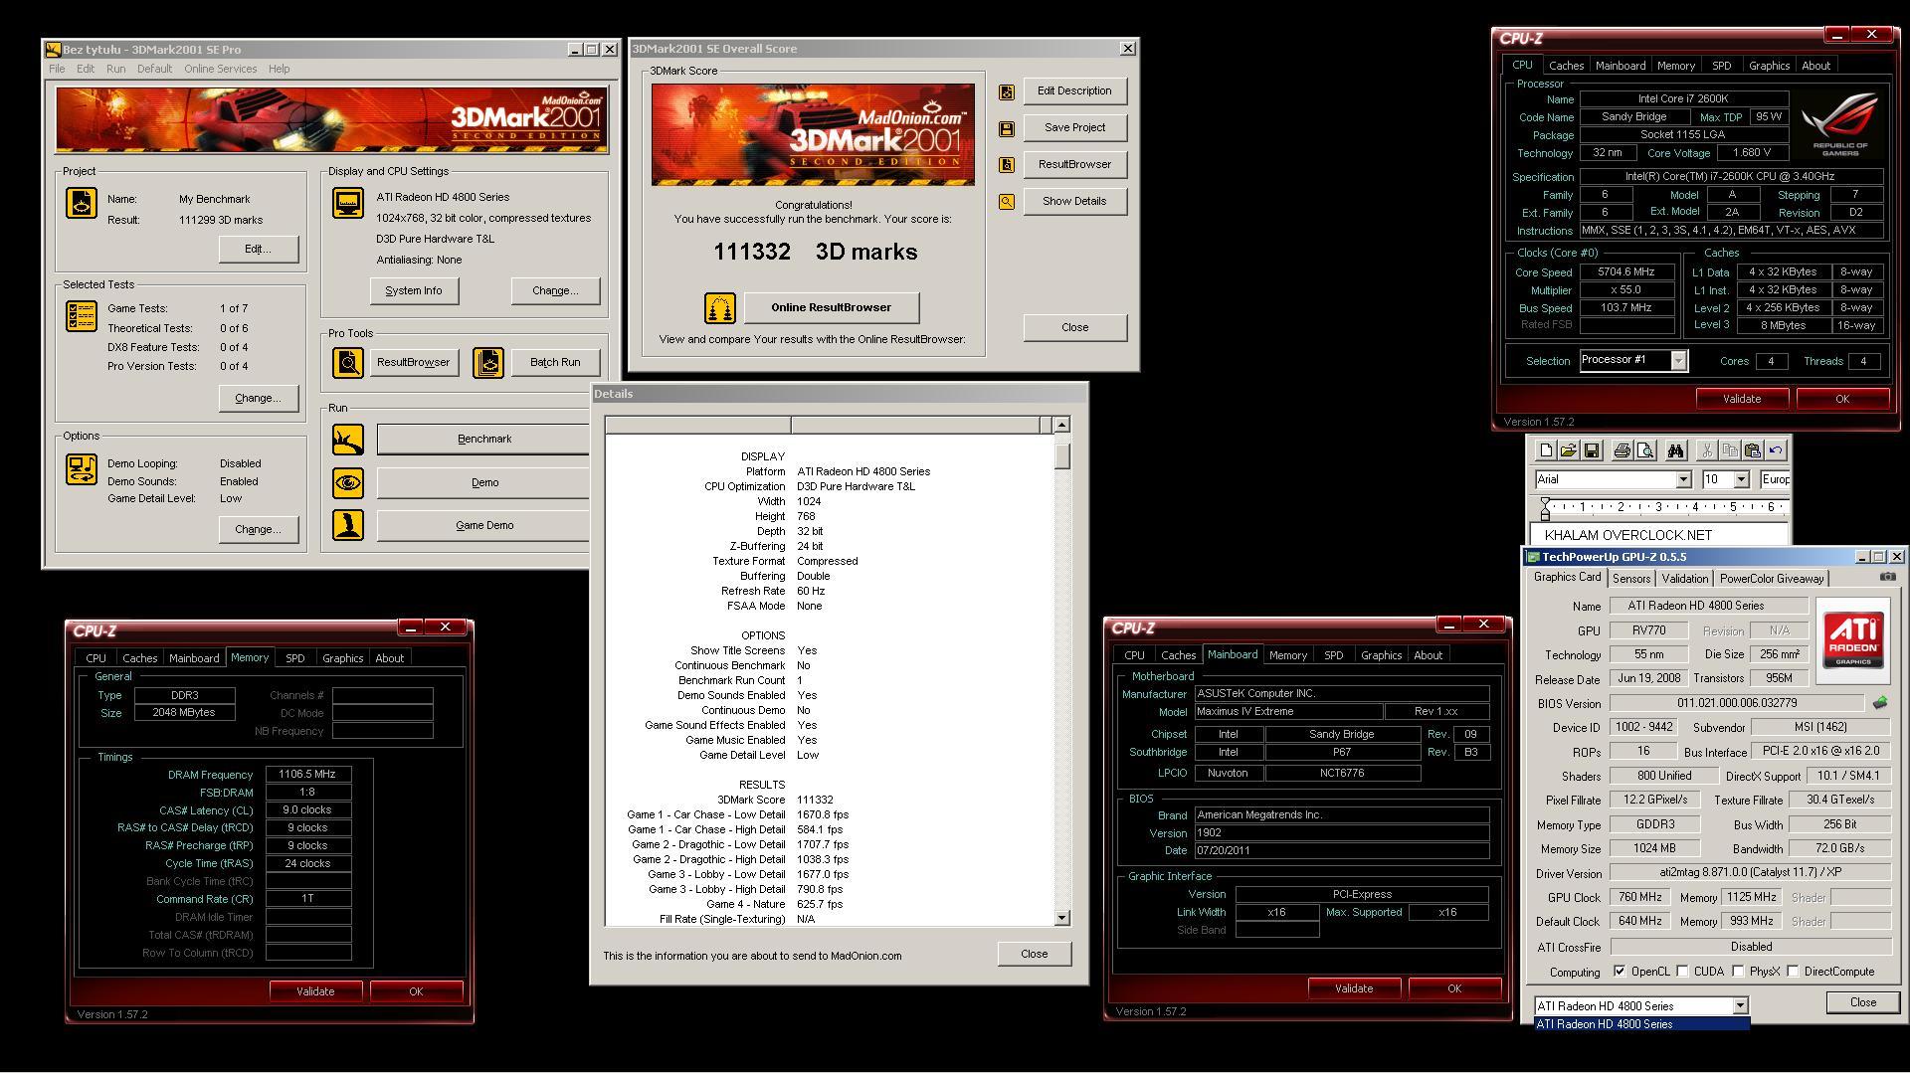Image resolution: width=1910 pixels, height=1074 pixels.
Task: Click the Details list scrollbar thumb
Action: click(1062, 455)
